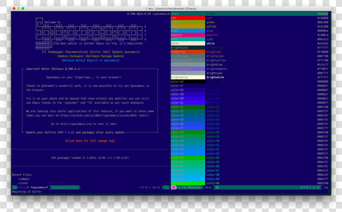Click the pink window number icon in the Colors modeline
The height and width of the screenshot is (212, 342).
tap(173, 187)
